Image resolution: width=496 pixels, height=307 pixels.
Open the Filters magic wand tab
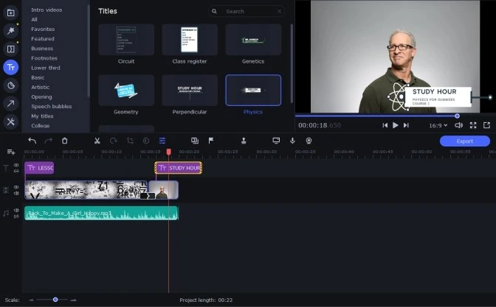coord(11,31)
